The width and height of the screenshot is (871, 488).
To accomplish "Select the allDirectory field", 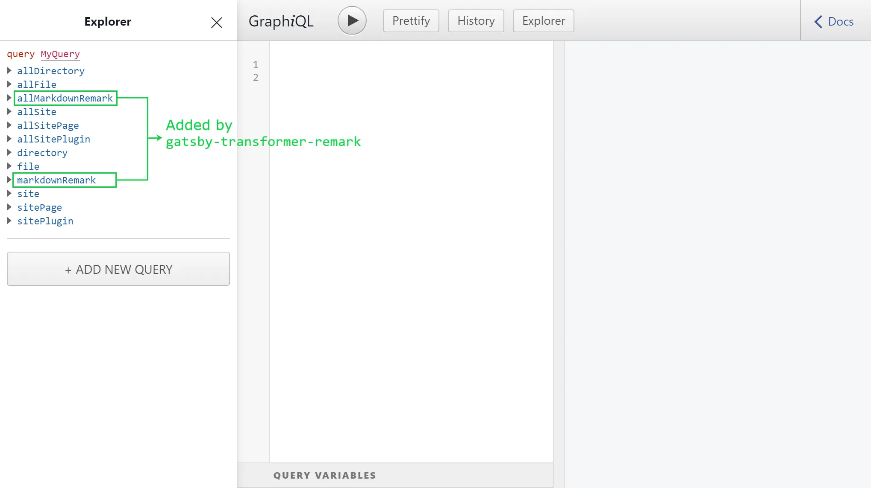I will pos(51,71).
